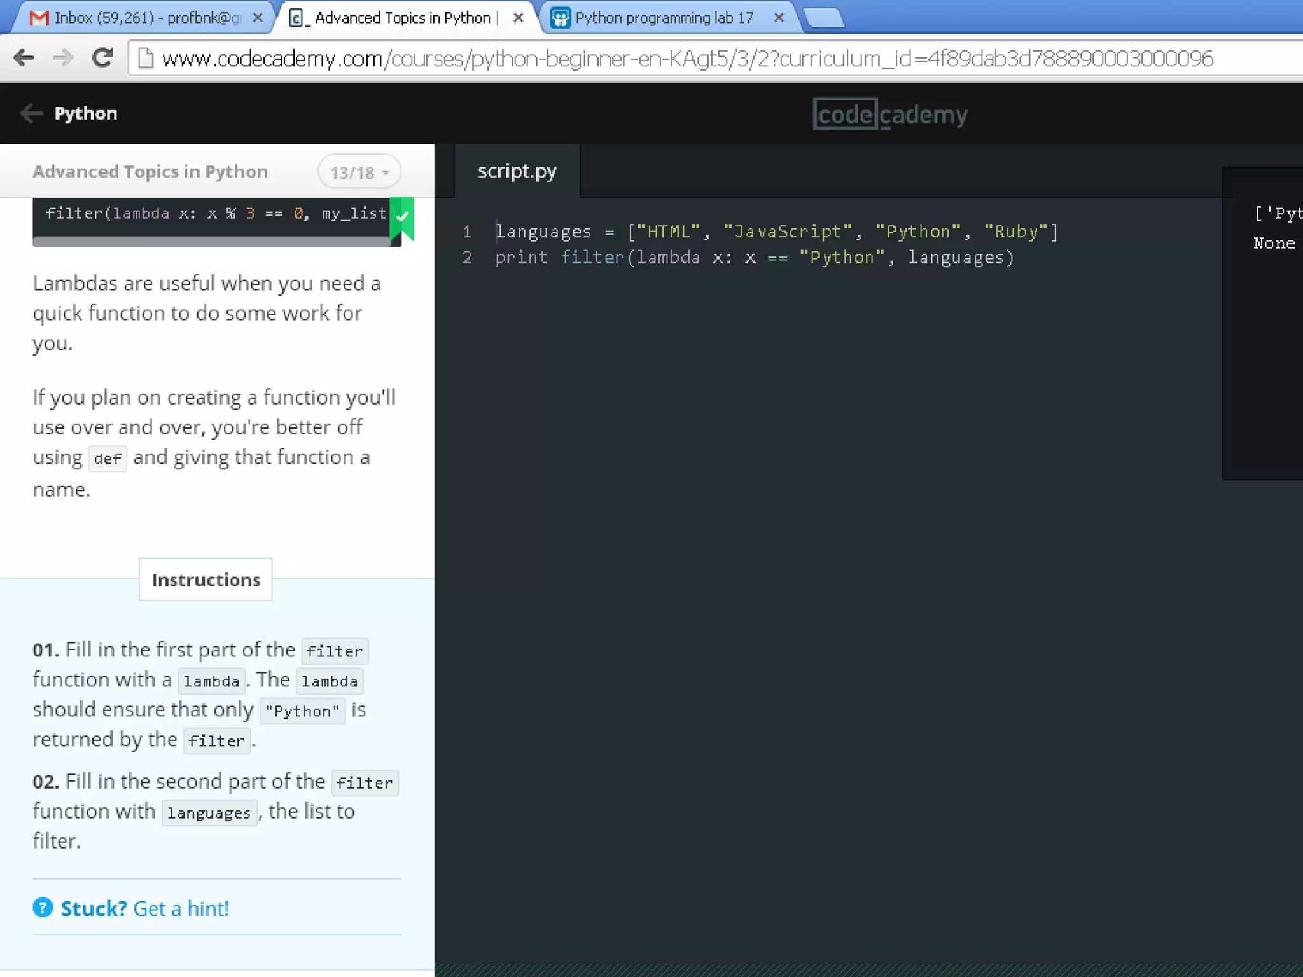Image resolution: width=1303 pixels, height=977 pixels.
Task: Click the Advanced Topics in Python heading
Action: pos(150,172)
